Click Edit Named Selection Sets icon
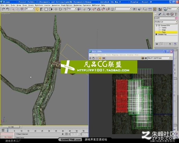Viewport: 179px width, 143px height. [113, 9]
